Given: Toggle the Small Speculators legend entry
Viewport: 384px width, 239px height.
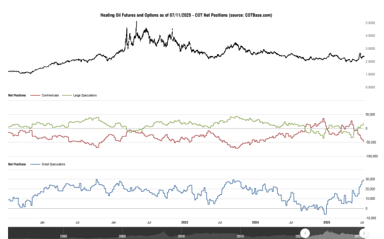Looking at the screenshot, I should point(48,164).
